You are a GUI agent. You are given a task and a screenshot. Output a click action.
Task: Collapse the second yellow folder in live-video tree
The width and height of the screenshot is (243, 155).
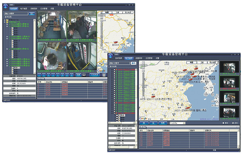[5, 22]
